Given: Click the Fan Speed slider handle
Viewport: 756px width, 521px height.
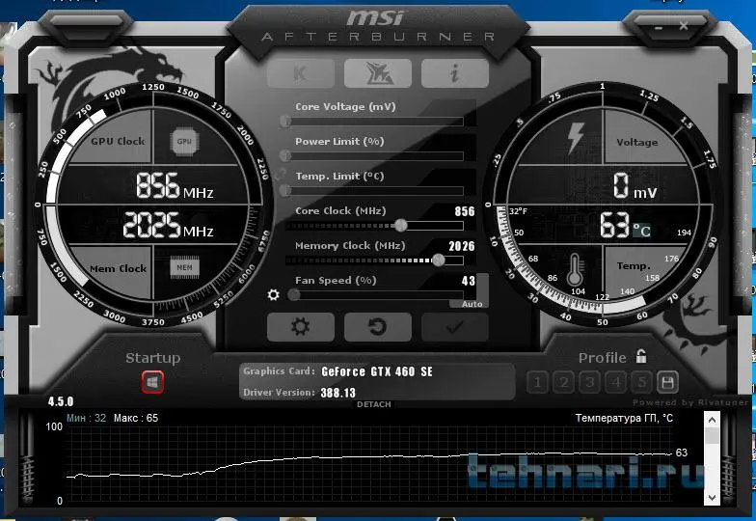Looking at the screenshot, I should pyautogui.click(x=293, y=295).
